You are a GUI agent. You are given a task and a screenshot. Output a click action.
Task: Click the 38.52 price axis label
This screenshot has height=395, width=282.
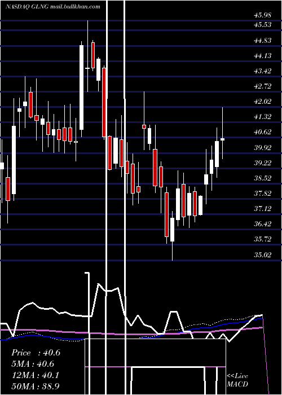coord(263,178)
